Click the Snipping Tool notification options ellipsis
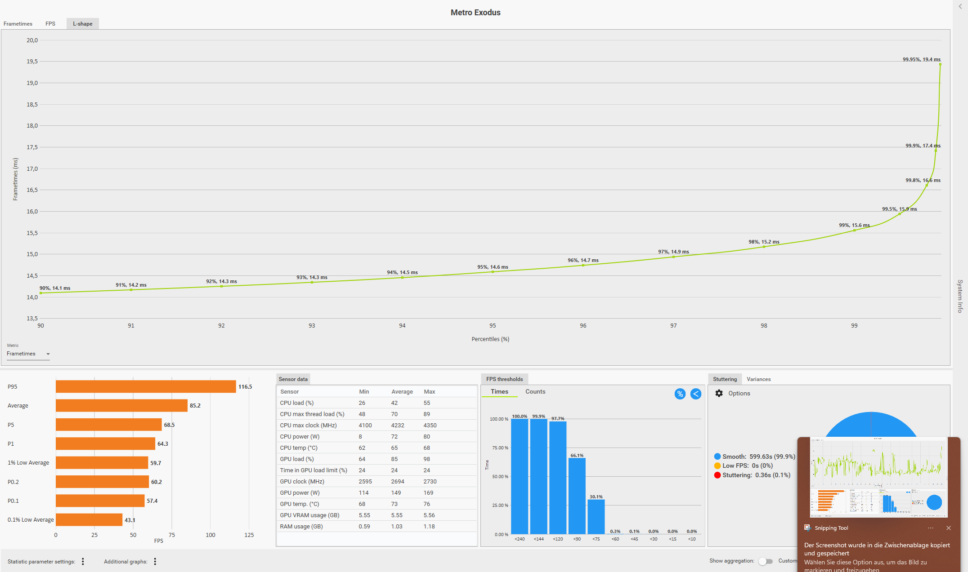Viewport: 968px width, 572px height. pyautogui.click(x=930, y=528)
